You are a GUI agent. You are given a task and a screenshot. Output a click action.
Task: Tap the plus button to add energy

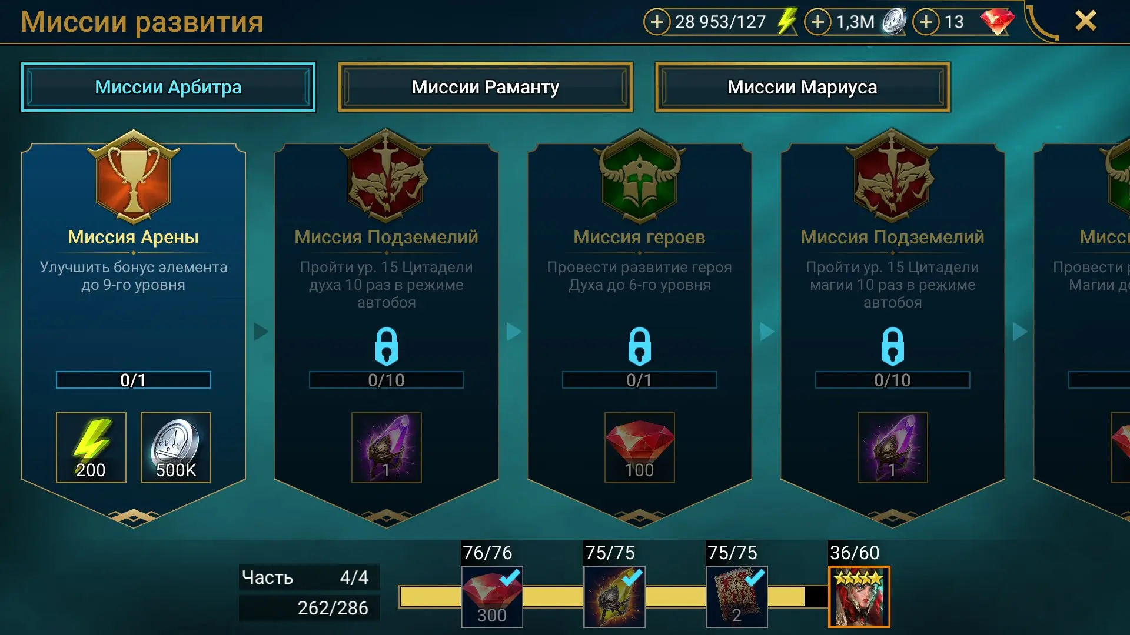[x=657, y=22]
